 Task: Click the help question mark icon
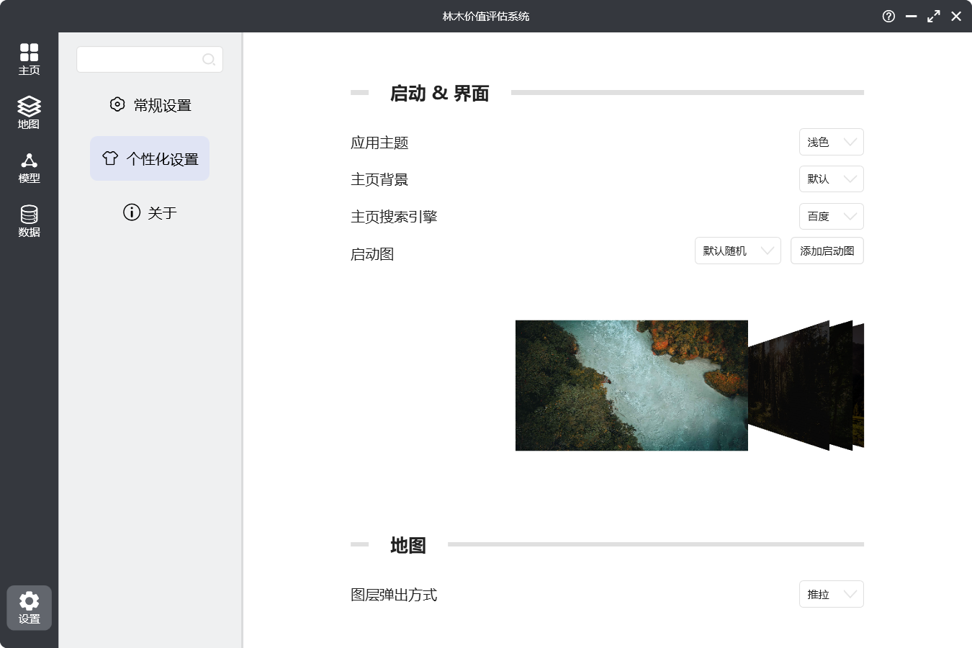(x=888, y=16)
